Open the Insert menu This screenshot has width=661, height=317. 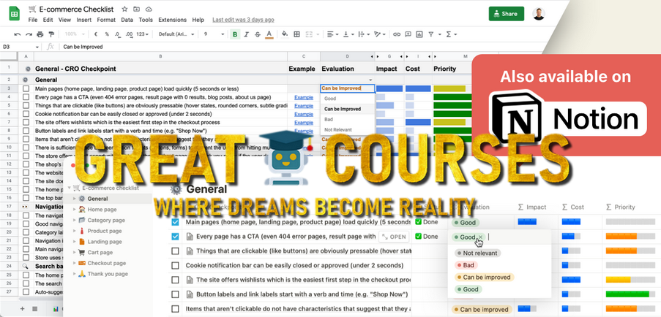point(84,20)
